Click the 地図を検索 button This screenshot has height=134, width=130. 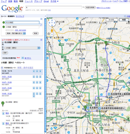(90, 7)
